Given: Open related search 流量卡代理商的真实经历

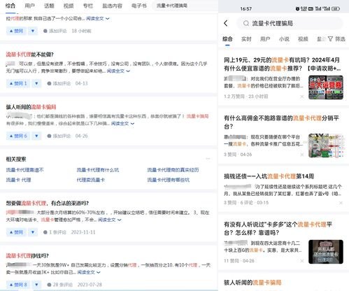Looking at the screenshot, I should click(x=173, y=170).
